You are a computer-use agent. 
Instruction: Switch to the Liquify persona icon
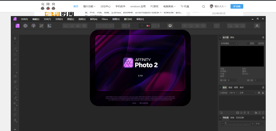pos(26,26)
